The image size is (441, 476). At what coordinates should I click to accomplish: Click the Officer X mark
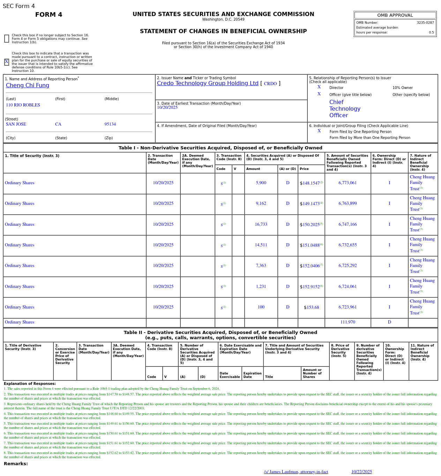click(x=319, y=94)
